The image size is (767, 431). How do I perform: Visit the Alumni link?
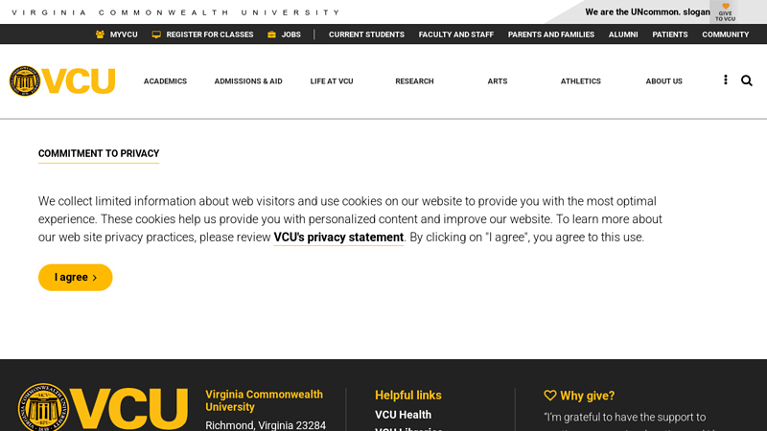tap(623, 34)
